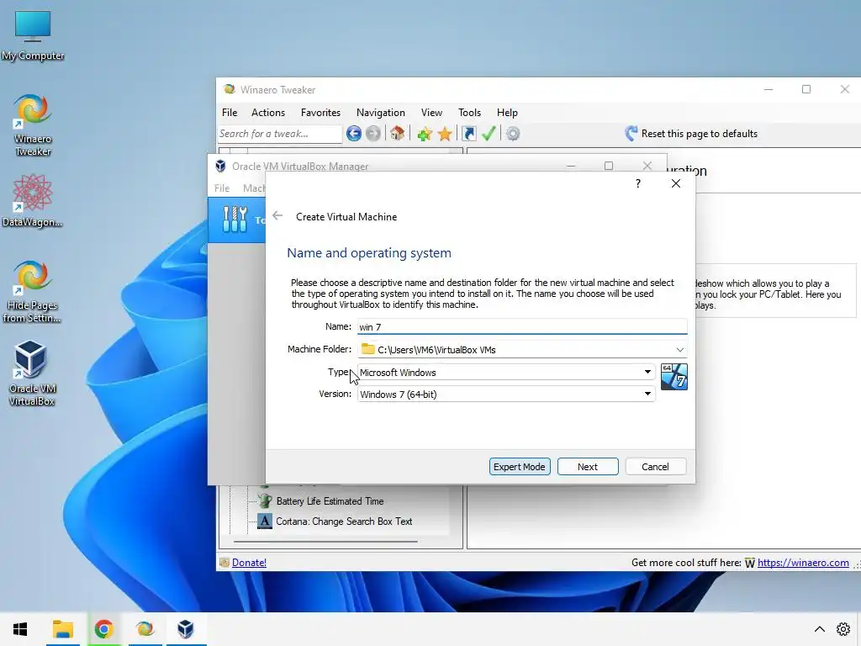Open Winaero settings gear toolbar icon
861x646 pixels.
coord(513,134)
